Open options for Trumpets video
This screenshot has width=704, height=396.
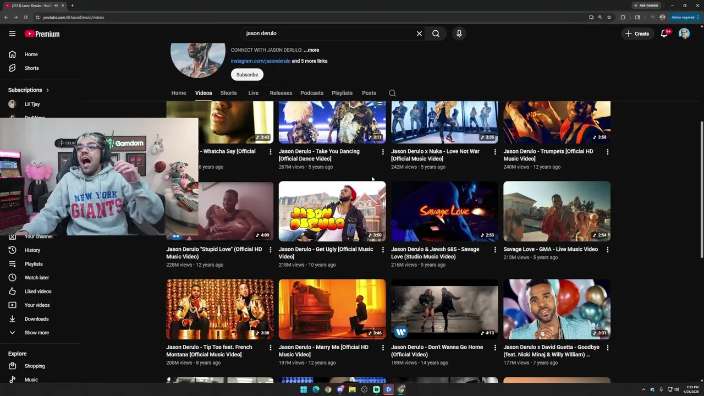[607, 152]
